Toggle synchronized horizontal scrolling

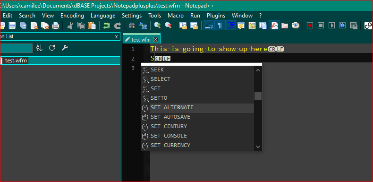(x=194, y=26)
